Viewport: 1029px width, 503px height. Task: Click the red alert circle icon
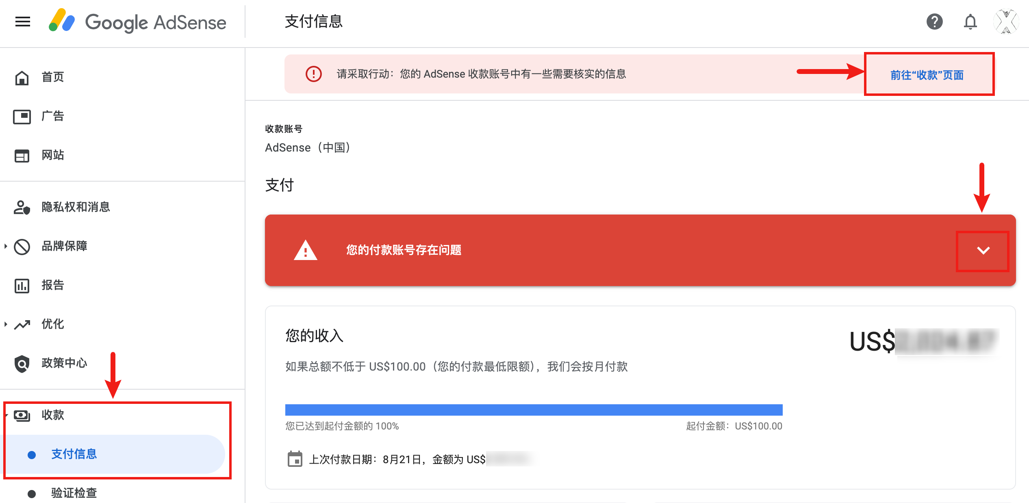click(x=313, y=74)
